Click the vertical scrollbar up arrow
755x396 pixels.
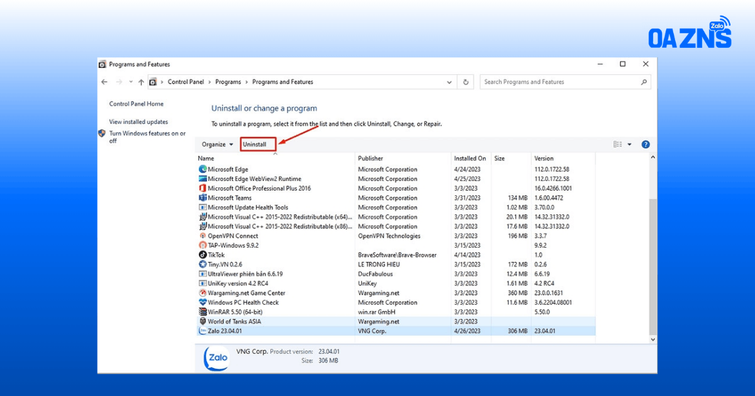click(652, 157)
